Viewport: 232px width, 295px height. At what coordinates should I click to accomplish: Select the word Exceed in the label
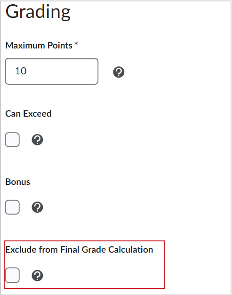[37, 114]
